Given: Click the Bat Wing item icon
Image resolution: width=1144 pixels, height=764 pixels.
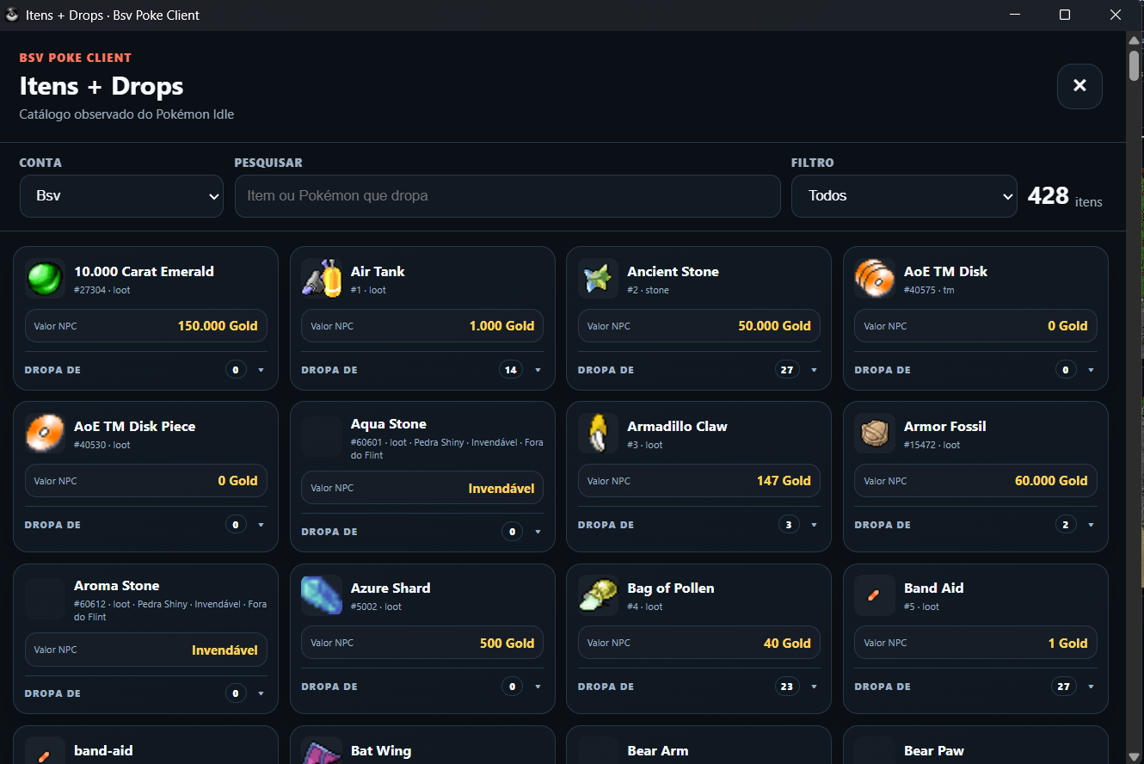Looking at the screenshot, I should (x=322, y=751).
